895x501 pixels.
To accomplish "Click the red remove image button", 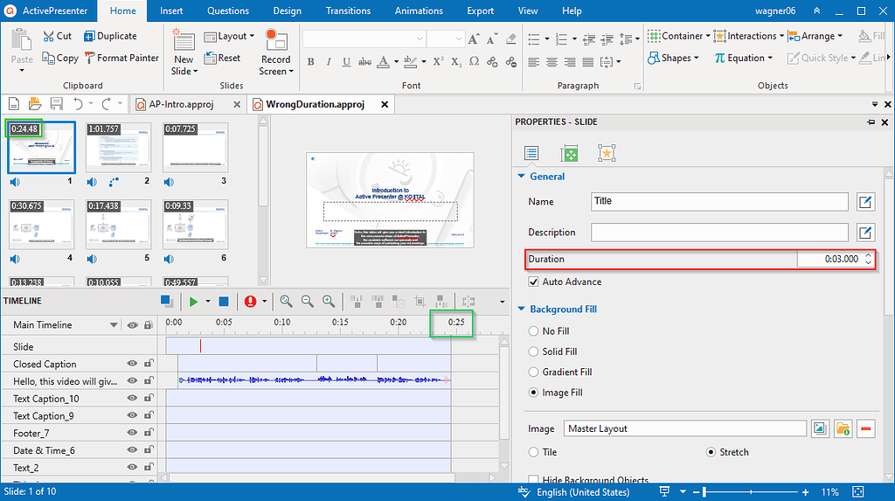I will (865, 428).
